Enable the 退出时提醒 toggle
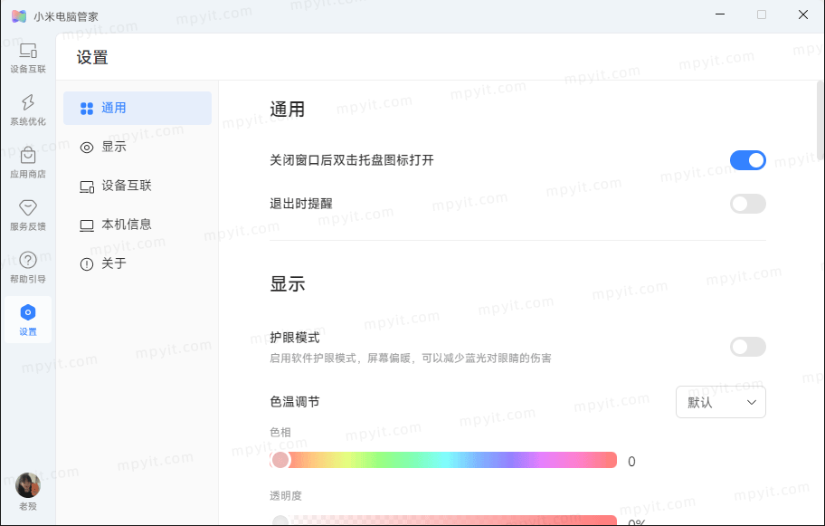 click(747, 204)
